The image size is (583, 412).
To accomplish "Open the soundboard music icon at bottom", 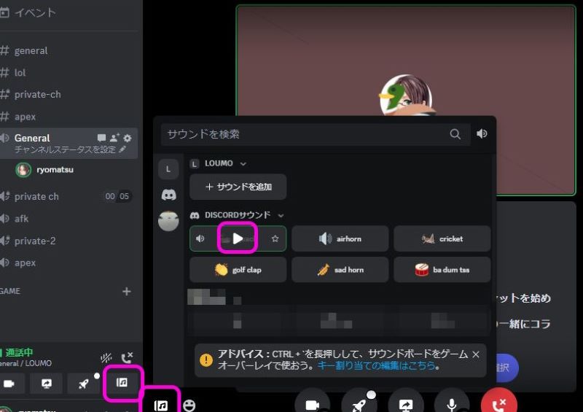I will pos(160,405).
